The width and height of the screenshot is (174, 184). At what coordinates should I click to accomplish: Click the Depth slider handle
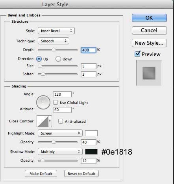pyautogui.click(x=54, y=50)
